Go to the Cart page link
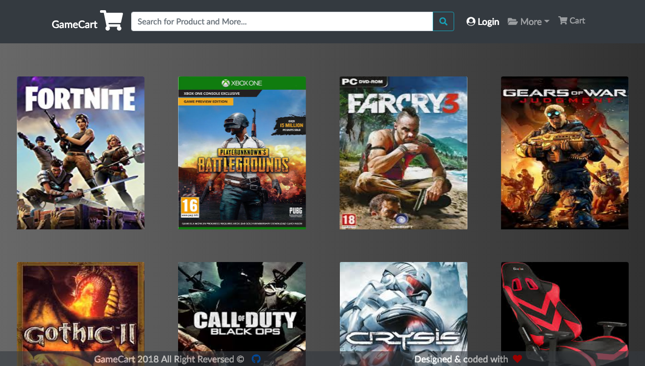This screenshot has width=645, height=366. [x=577, y=20]
